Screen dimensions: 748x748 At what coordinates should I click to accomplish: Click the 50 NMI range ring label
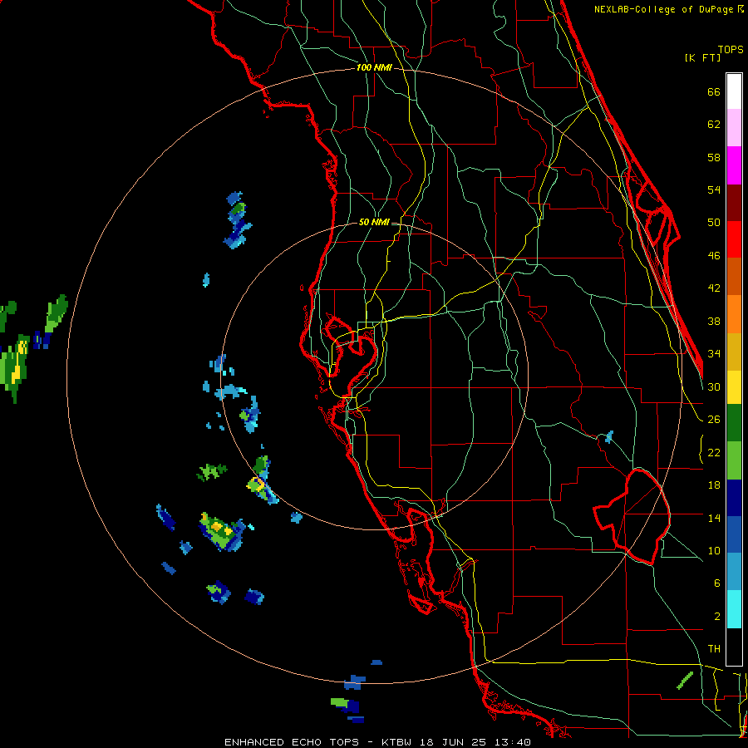(x=374, y=222)
